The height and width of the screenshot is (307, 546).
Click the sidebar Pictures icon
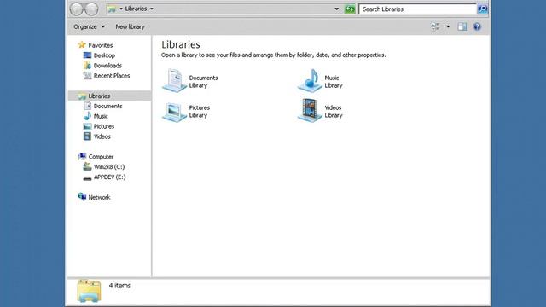pyautogui.click(x=87, y=126)
